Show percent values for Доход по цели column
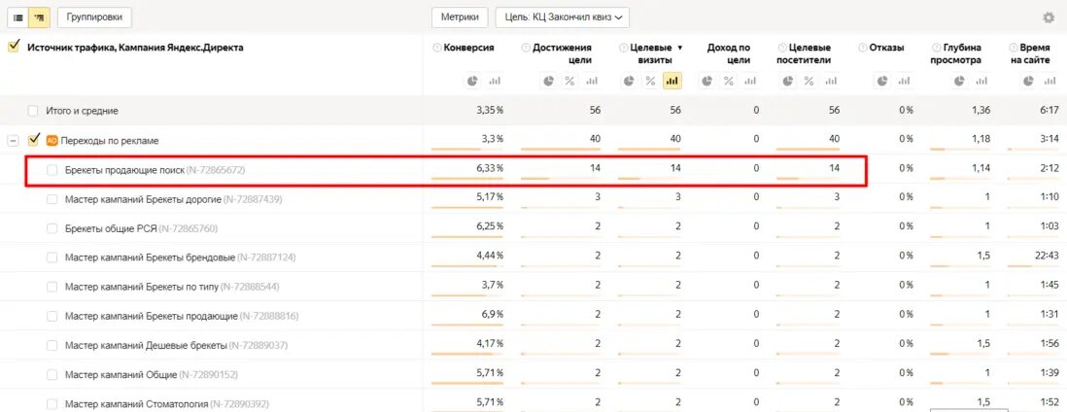The image size is (1067, 412). click(x=729, y=81)
